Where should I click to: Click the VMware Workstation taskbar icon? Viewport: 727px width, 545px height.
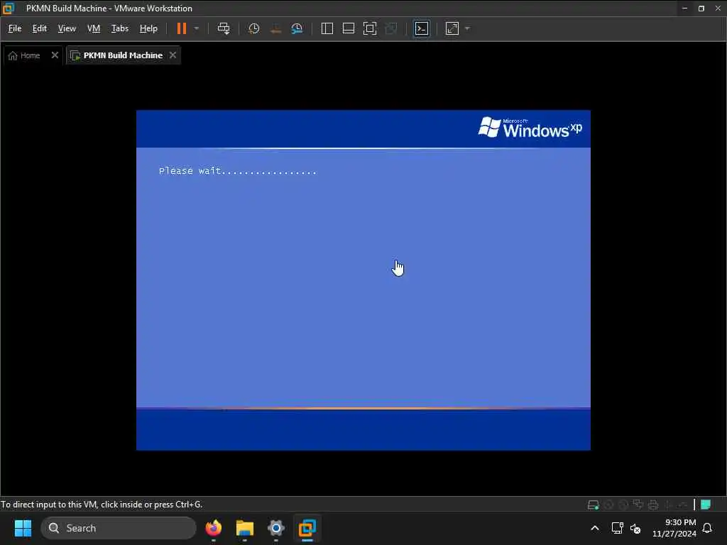click(307, 528)
